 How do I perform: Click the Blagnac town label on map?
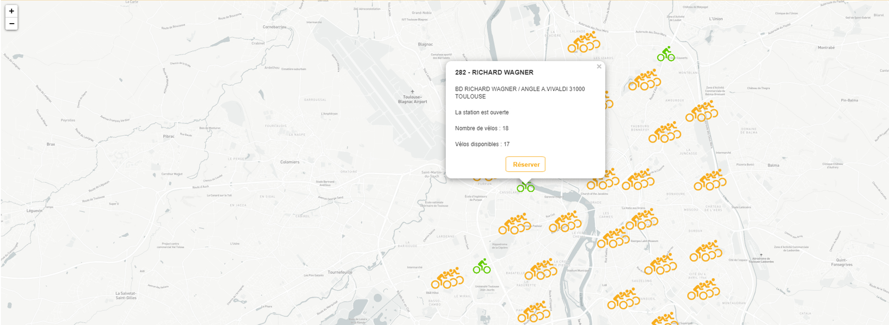tap(425, 44)
